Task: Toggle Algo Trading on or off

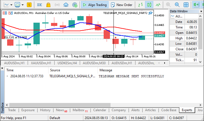Action: point(95,5)
